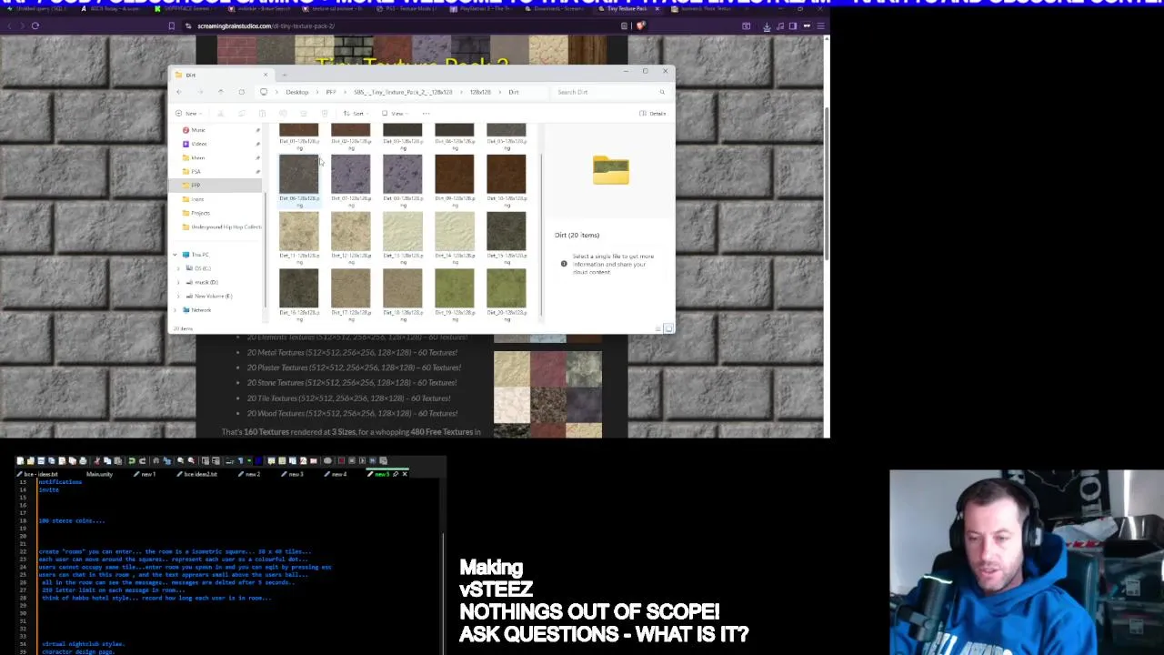
Task: Select the pale Dirt_13 texture thumbnail
Action: coord(403,231)
